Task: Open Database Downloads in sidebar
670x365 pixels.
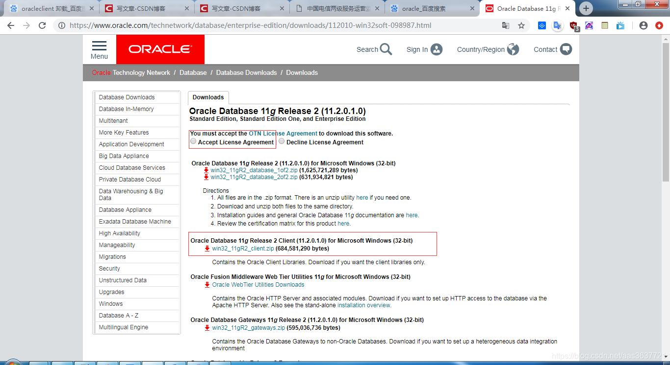Action: [137, 97]
